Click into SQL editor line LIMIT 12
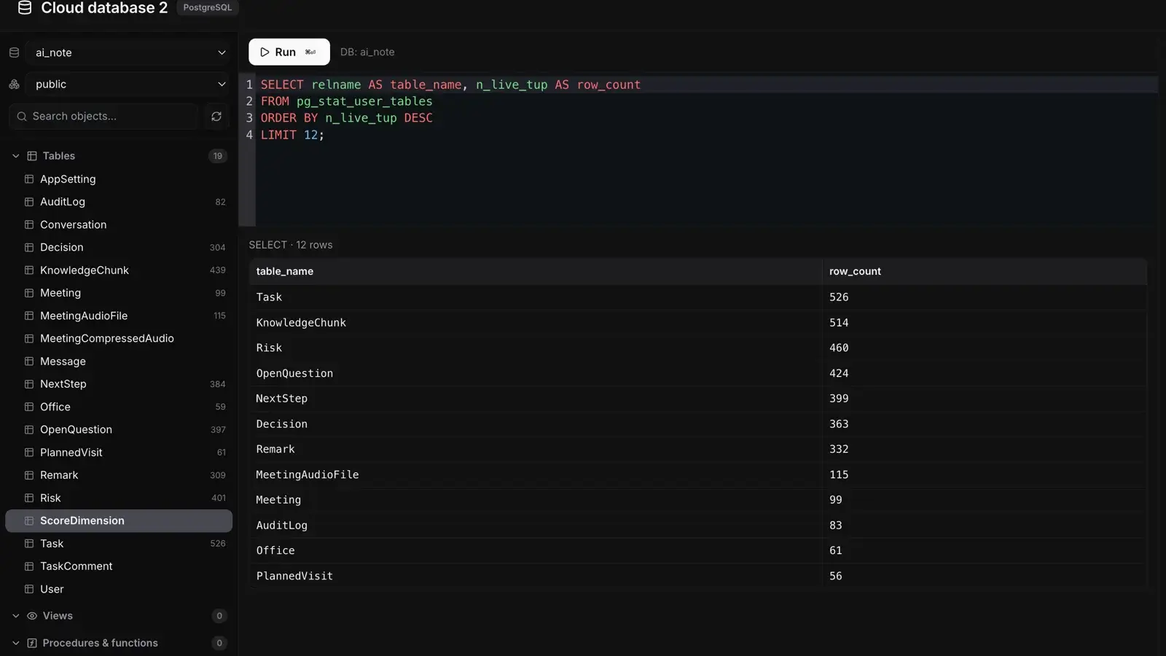Image resolution: width=1166 pixels, height=656 pixels. [x=292, y=135]
